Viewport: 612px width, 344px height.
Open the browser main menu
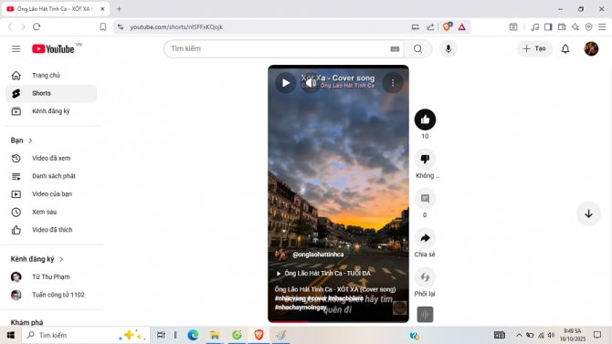(x=602, y=26)
